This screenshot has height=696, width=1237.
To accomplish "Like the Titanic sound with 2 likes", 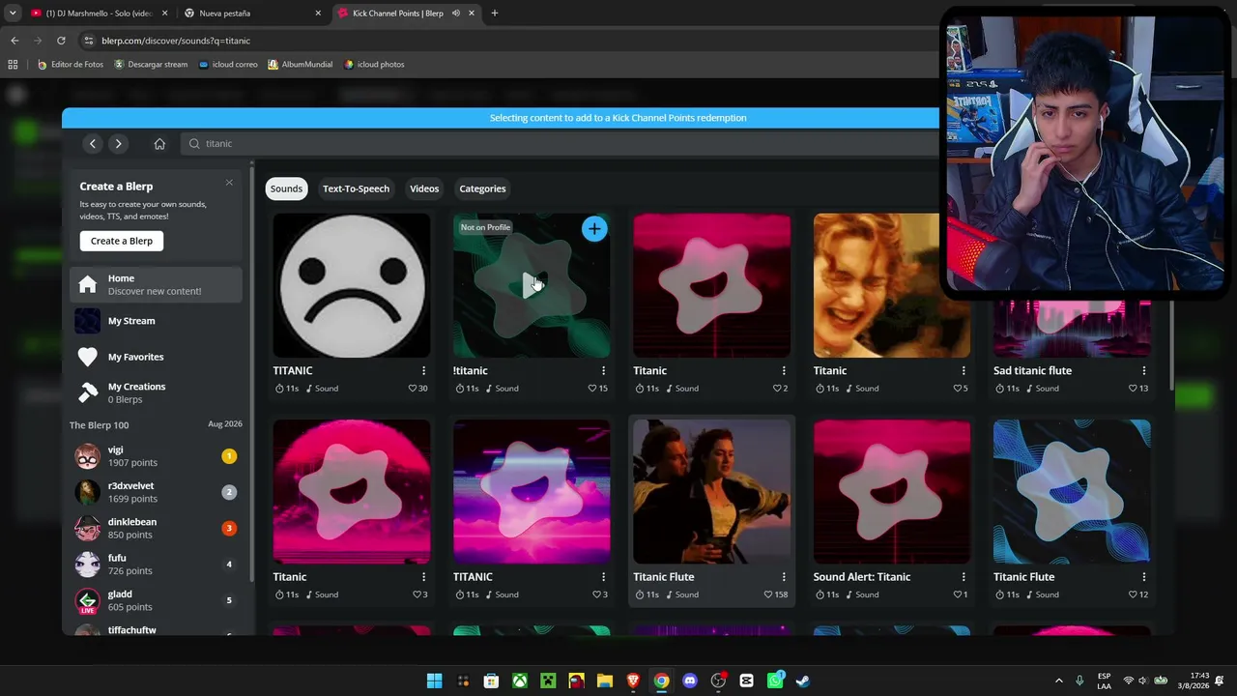I will 777,389.
